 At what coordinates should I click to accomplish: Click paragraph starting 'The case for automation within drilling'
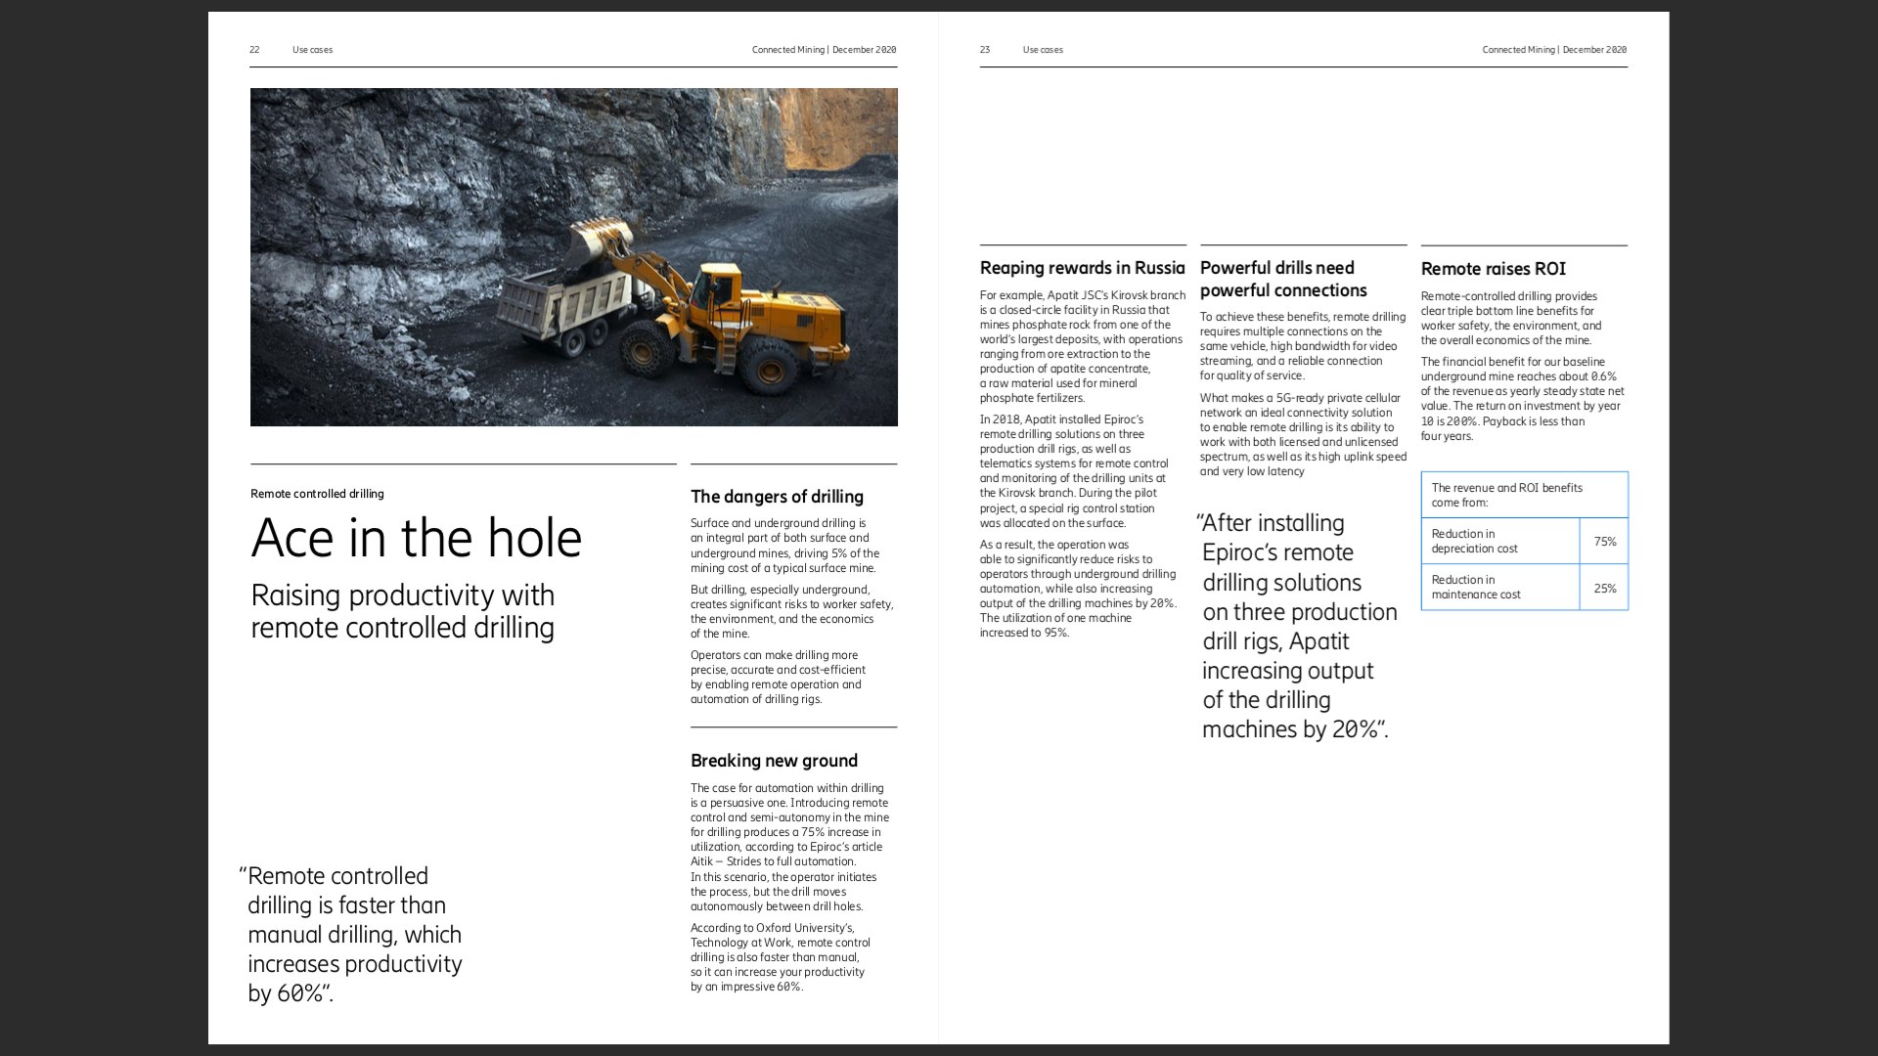pos(789,847)
